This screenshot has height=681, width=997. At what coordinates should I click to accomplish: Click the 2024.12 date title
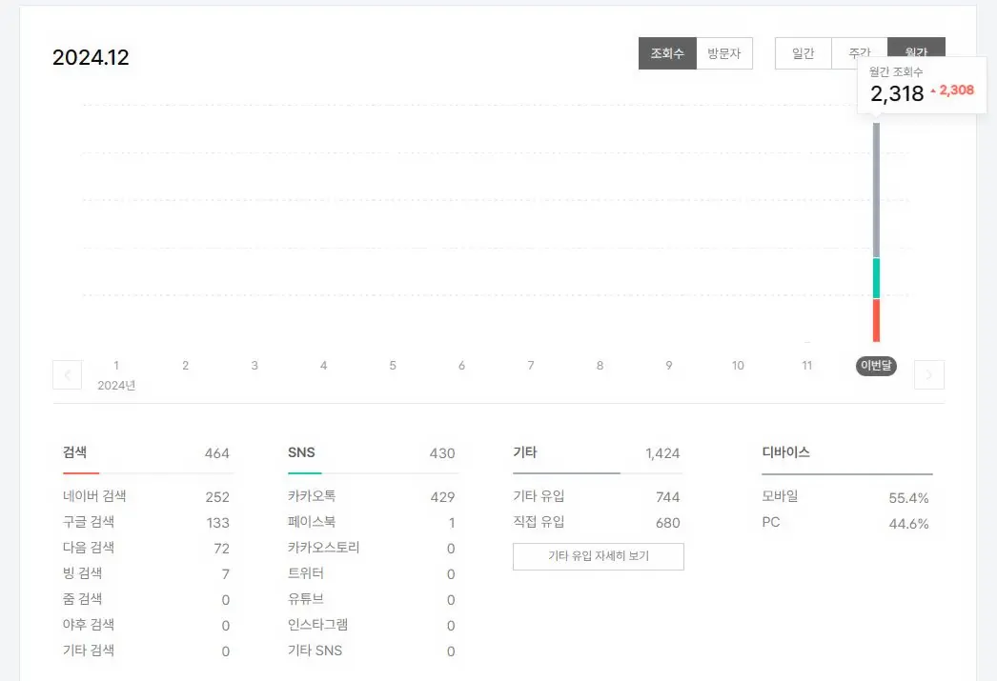pyautogui.click(x=92, y=57)
